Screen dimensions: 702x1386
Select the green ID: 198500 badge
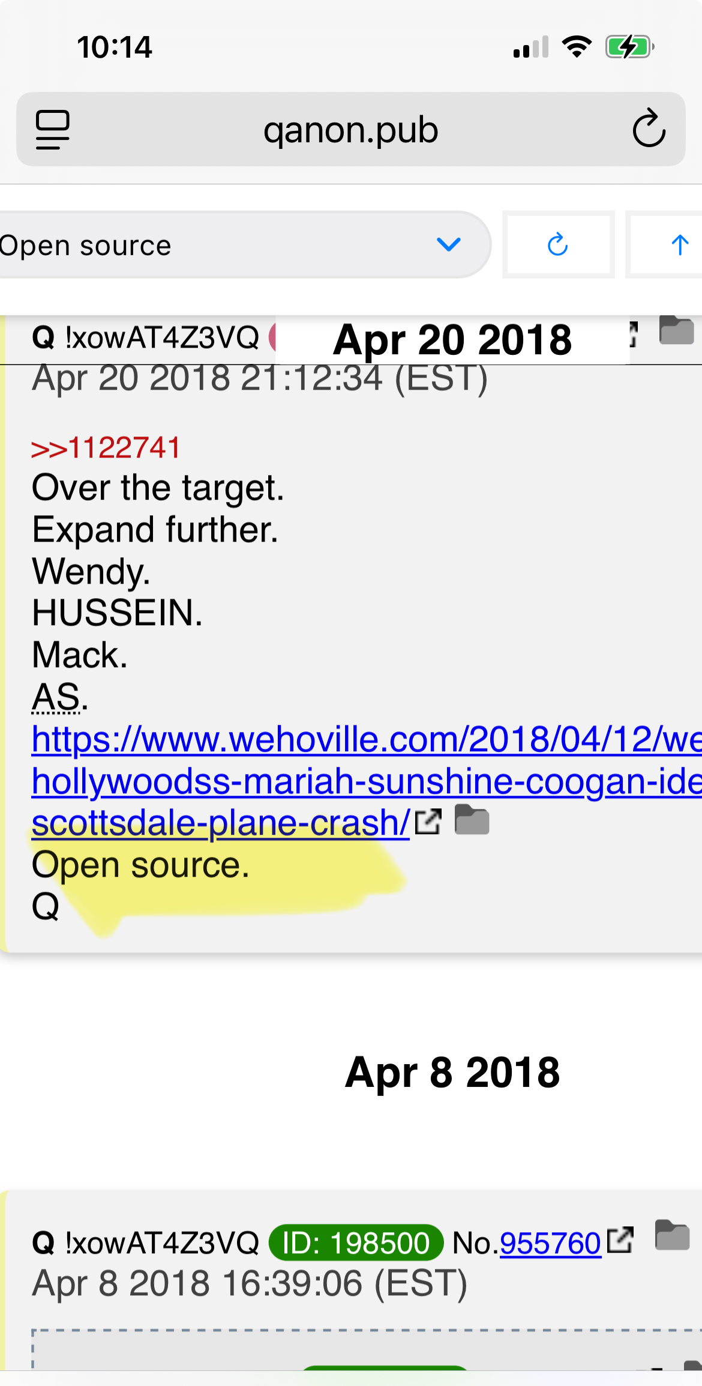tap(356, 1242)
